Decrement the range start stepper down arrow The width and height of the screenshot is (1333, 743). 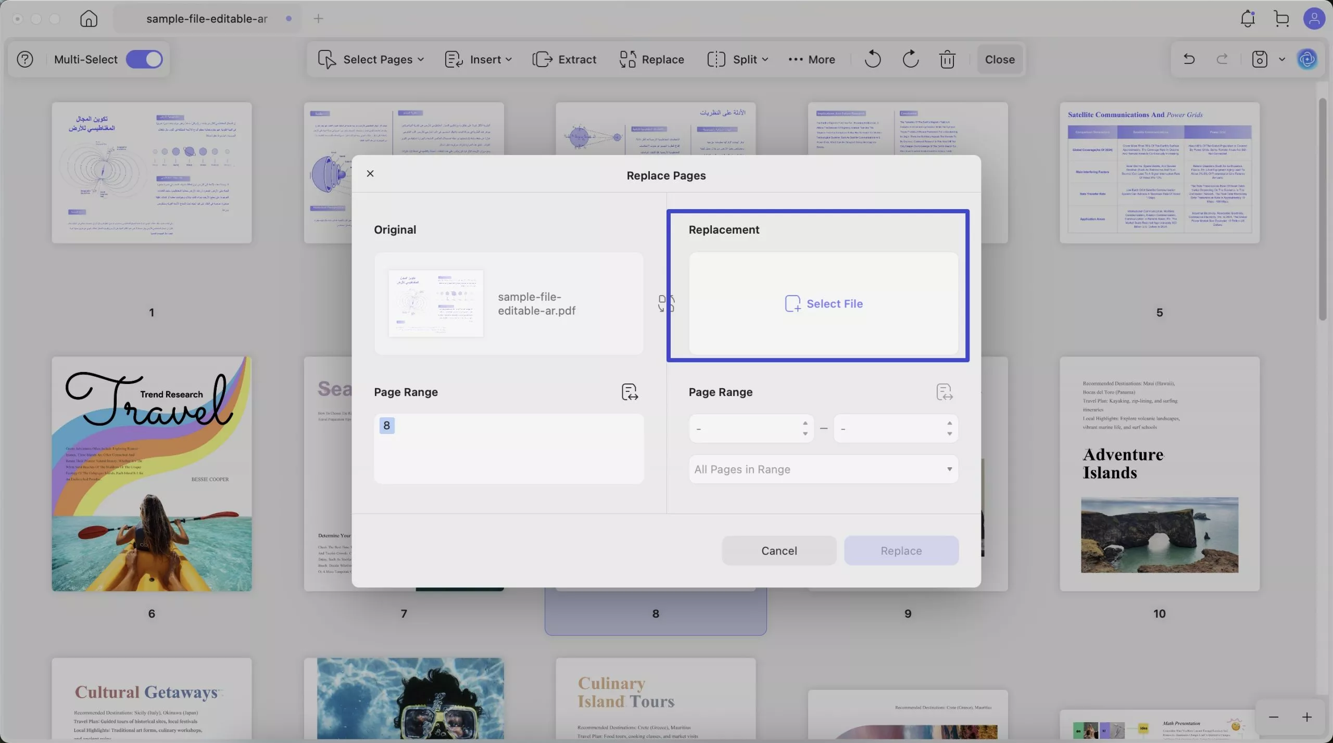[x=805, y=434]
